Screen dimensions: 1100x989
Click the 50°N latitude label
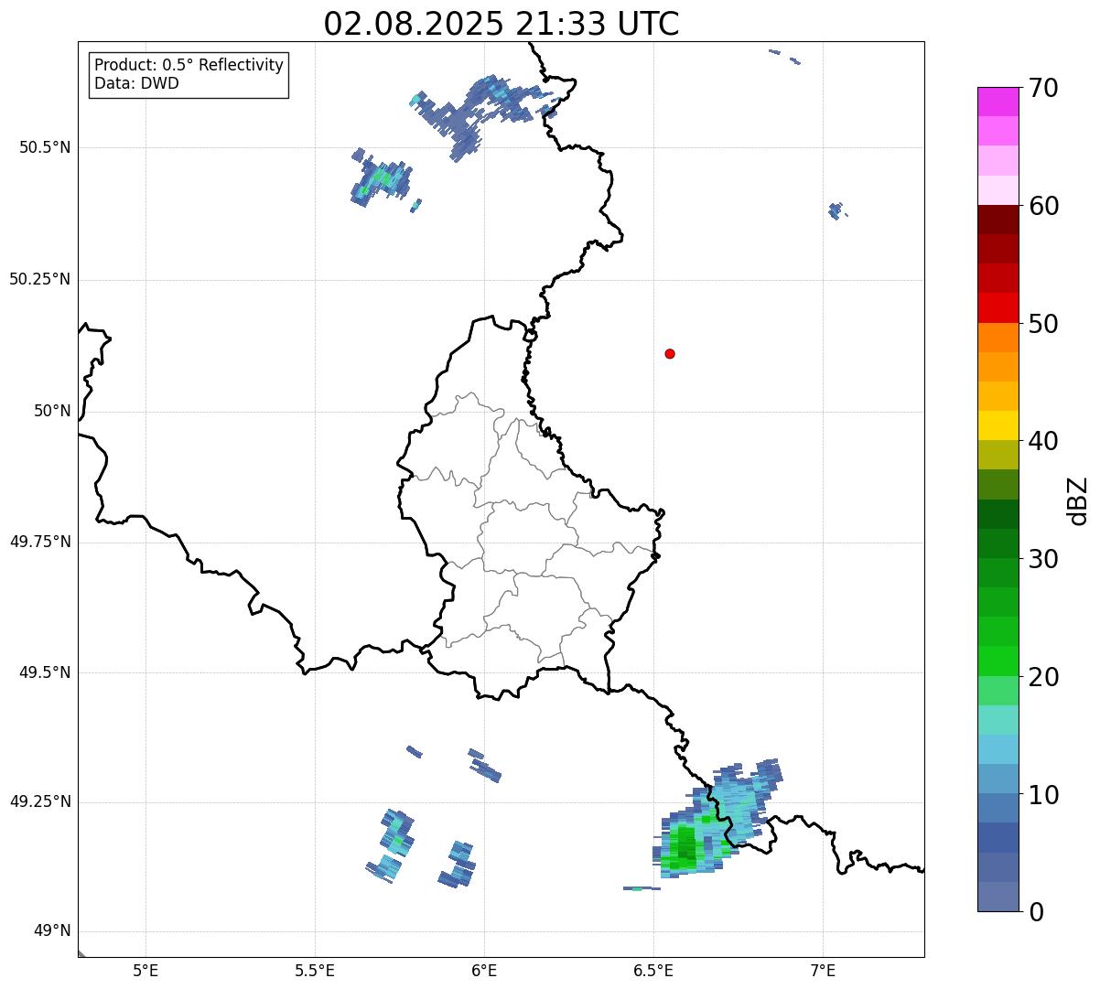pyautogui.click(x=52, y=411)
